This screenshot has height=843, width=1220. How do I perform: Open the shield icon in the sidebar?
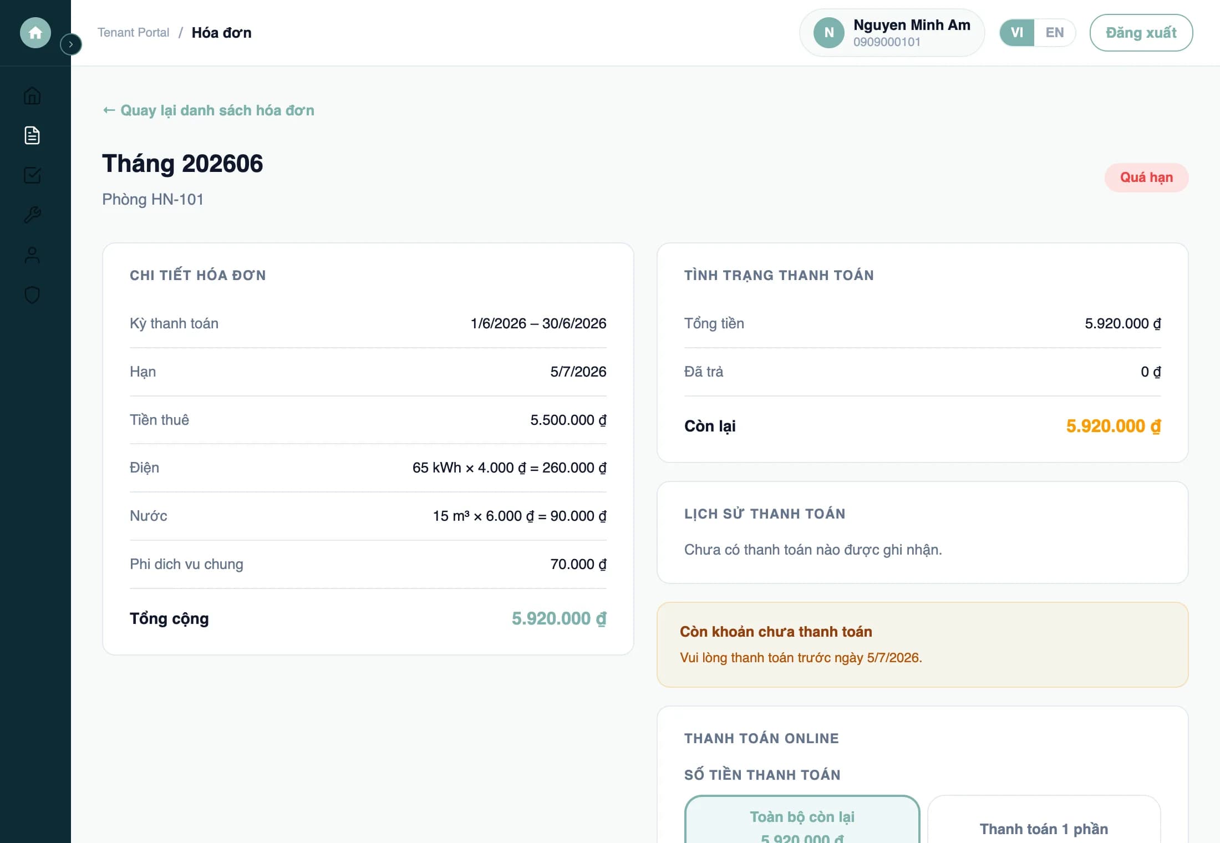pos(32,295)
